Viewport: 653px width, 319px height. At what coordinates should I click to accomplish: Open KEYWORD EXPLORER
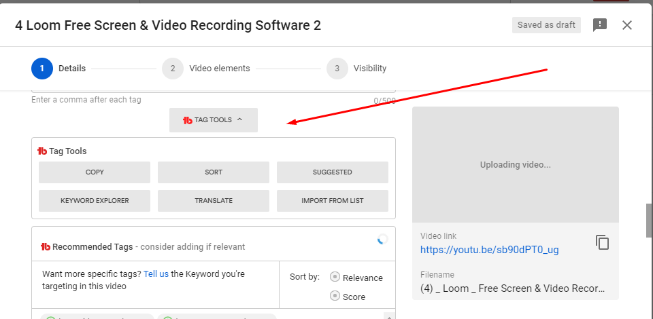(95, 201)
